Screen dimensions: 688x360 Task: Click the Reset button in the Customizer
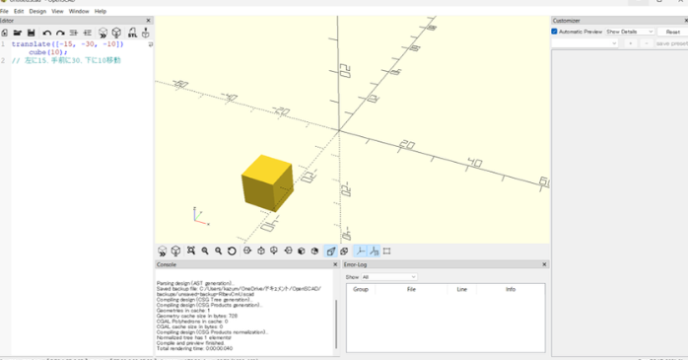coord(672,32)
